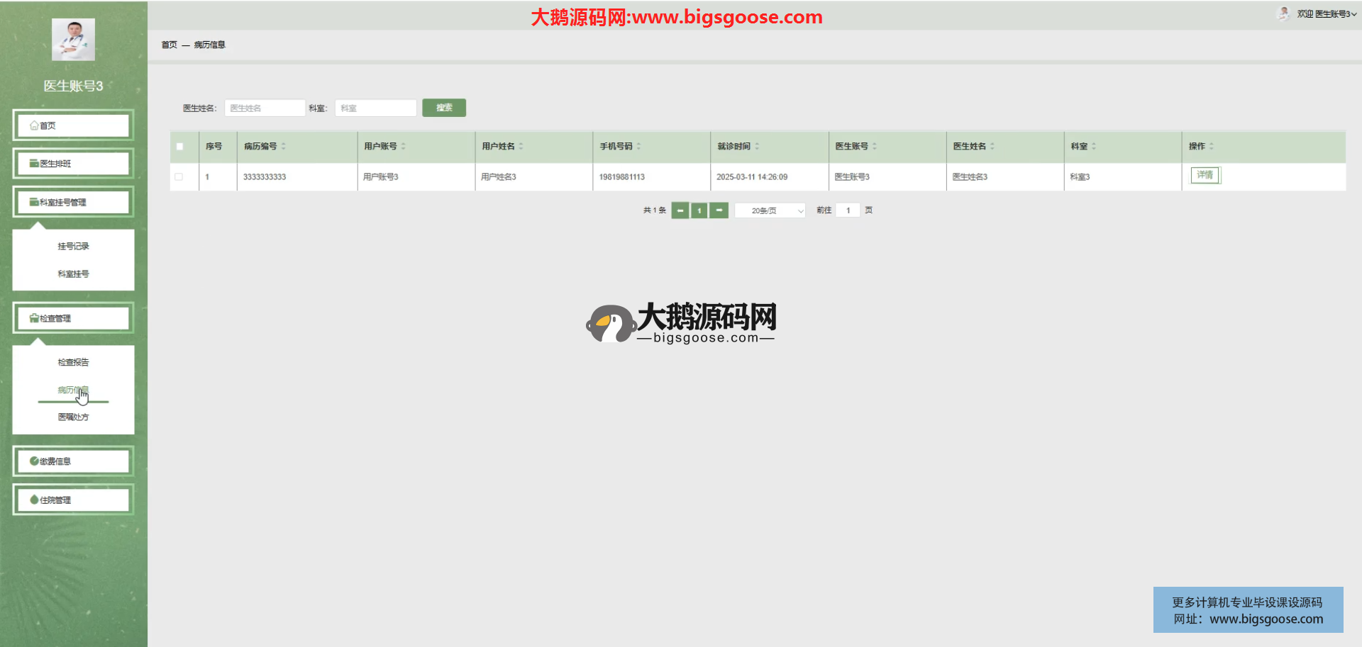Image resolution: width=1362 pixels, height=647 pixels.
Task: Click the 住院管理 droplet icon
Action: 34,500
